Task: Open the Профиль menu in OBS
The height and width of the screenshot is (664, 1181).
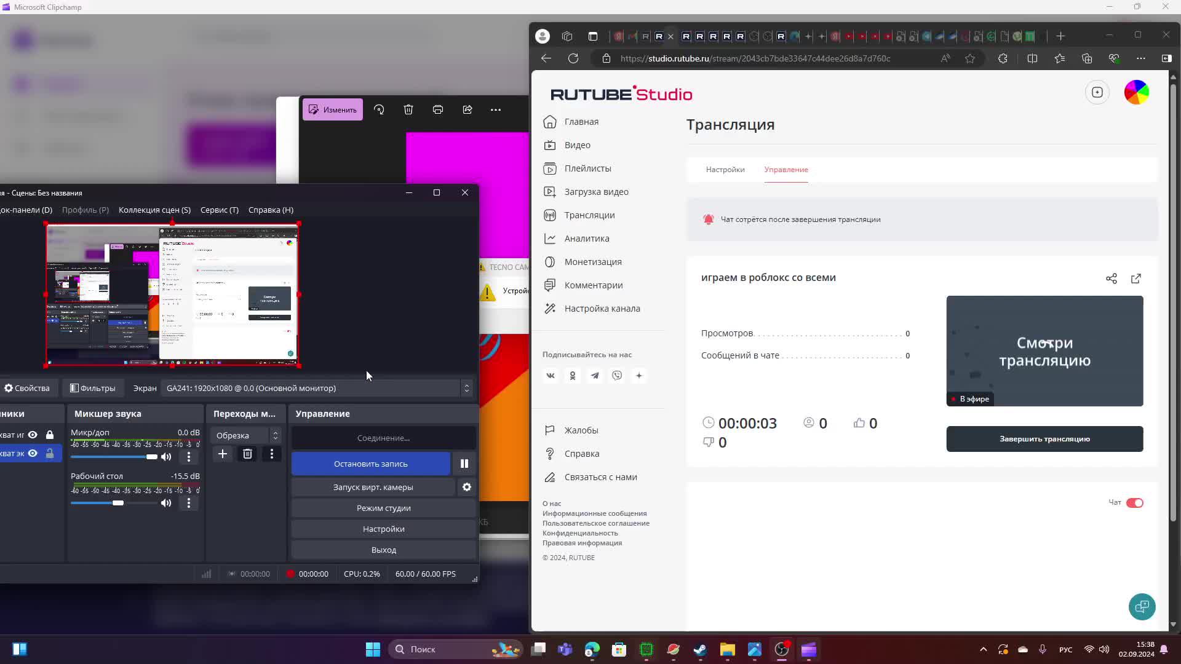Action: (85, 210)
